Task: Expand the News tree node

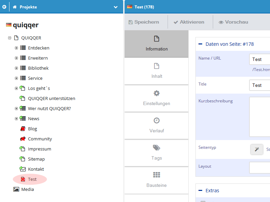Action: pyautogui.click(x=16, y=119)
